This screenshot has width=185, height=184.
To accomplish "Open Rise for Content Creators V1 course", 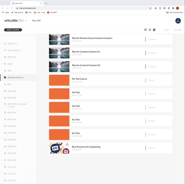I will tap(86, 52).
